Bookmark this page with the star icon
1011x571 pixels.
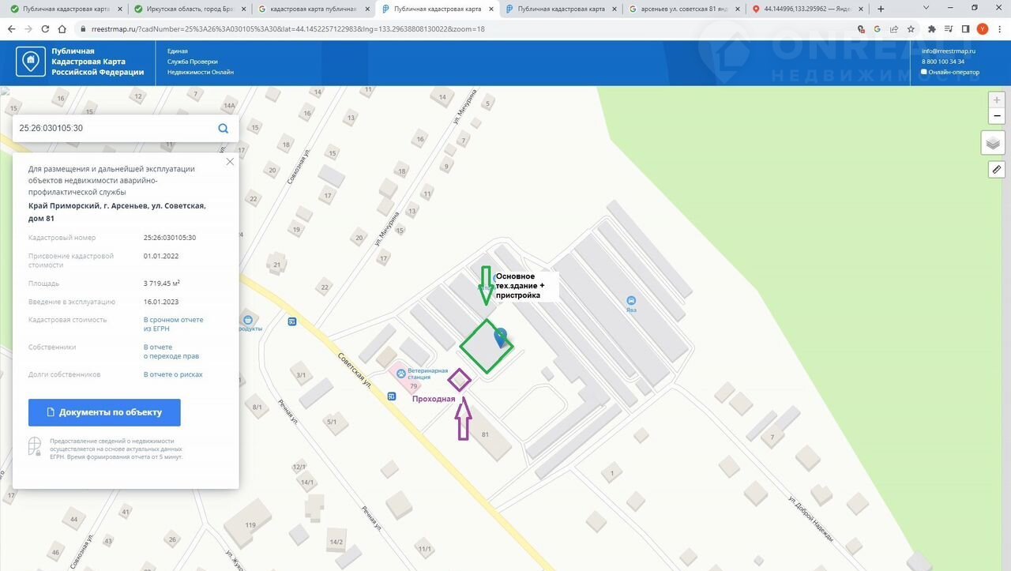click(x=911, y=28)
